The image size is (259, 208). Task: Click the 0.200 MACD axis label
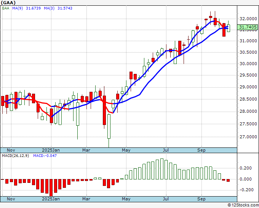click(246, 168)
